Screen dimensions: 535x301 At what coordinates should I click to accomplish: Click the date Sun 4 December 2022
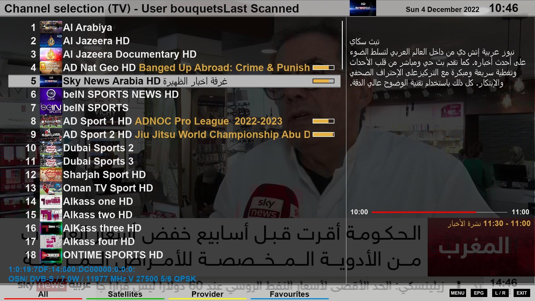(442, 9)
